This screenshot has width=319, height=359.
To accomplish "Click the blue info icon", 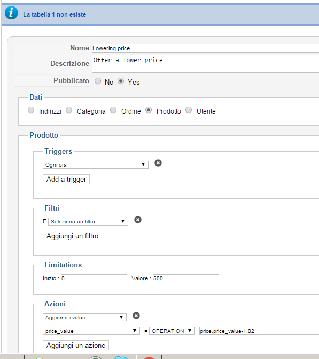I will coord(11,13).
